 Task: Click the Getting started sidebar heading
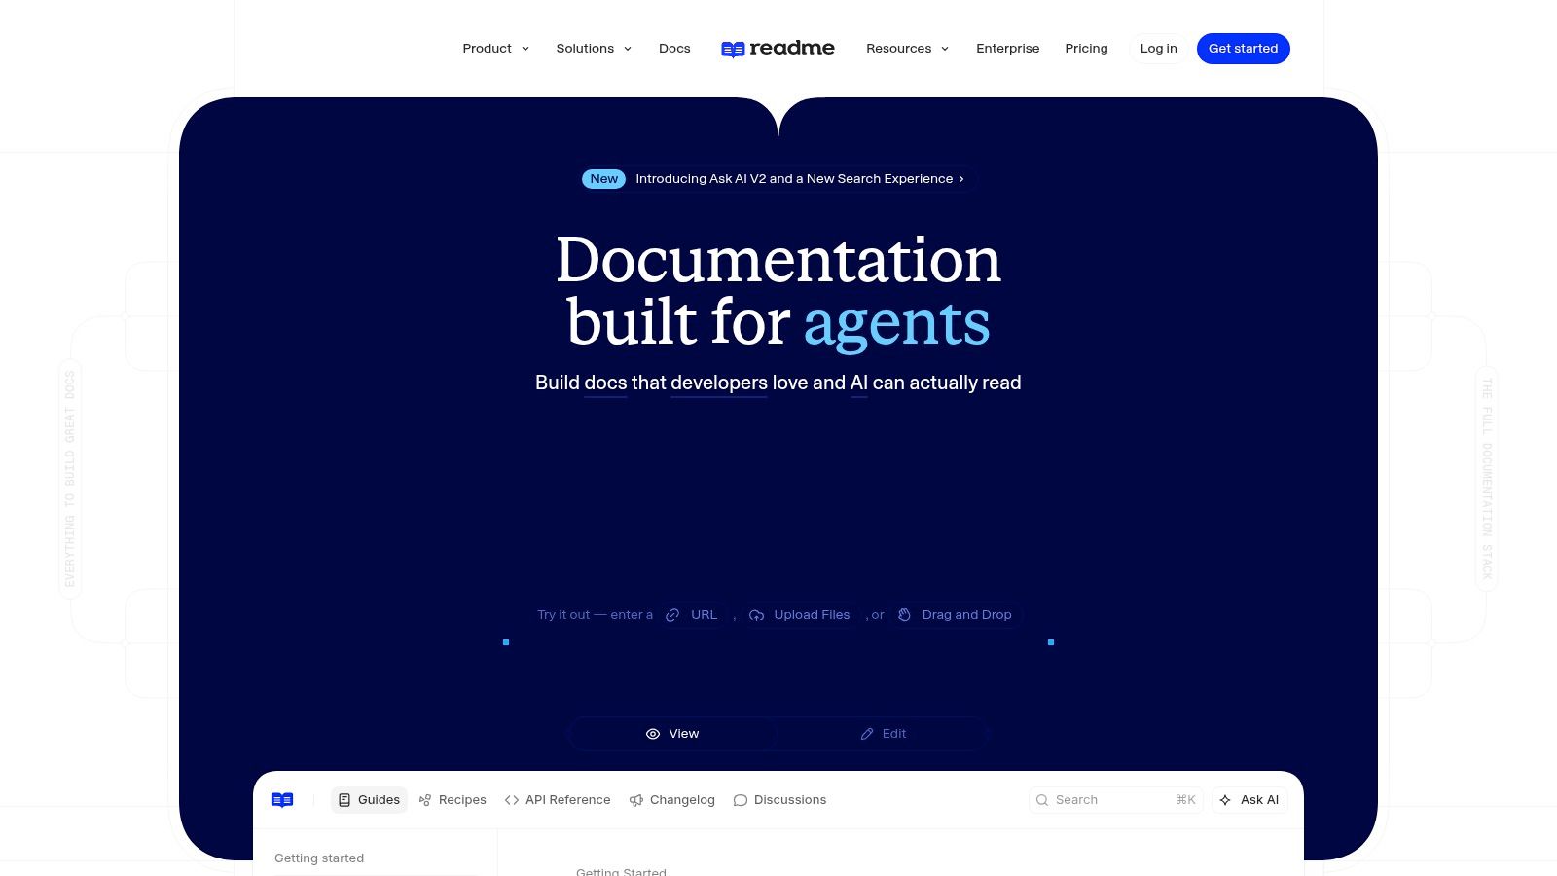319,858
